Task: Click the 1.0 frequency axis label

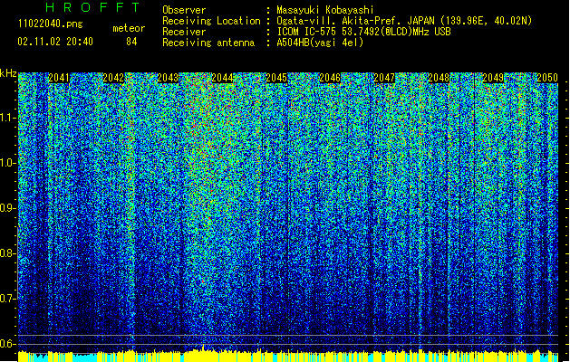Action: click(7, 163)
